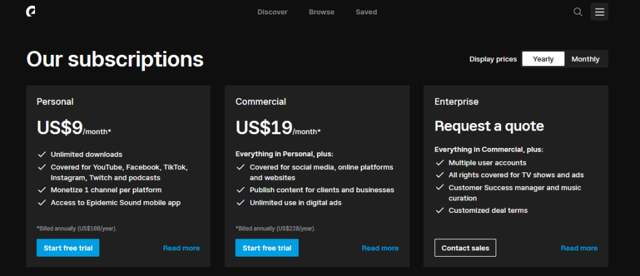This screenshot has width=640, height=276.
Task: Open the Browse navigation item
Action: pos(321,12)
